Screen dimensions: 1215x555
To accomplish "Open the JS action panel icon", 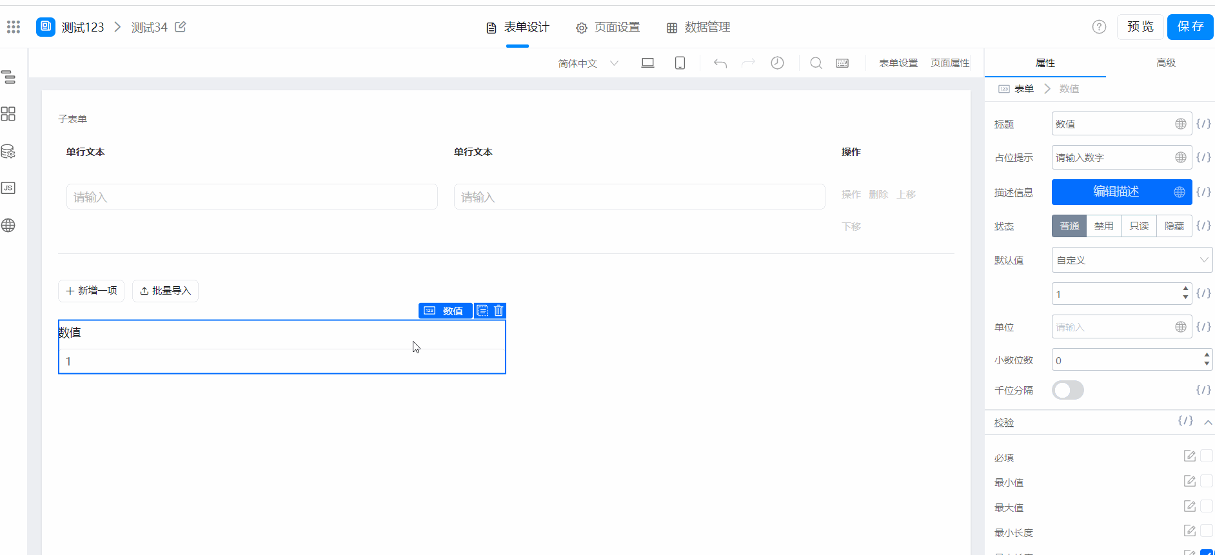I will click(8, 188).
